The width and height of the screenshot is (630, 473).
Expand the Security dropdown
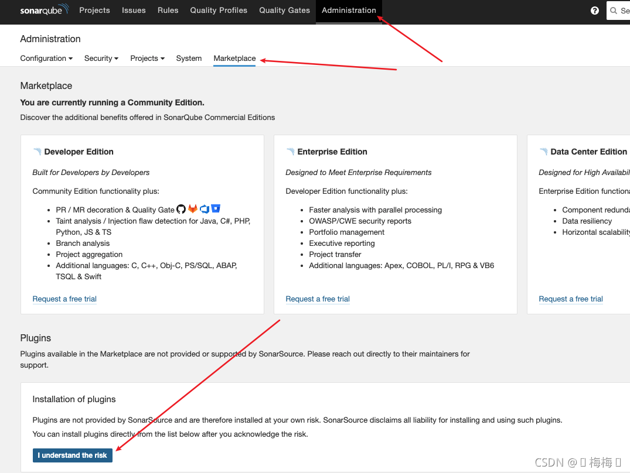click(101, 58)
